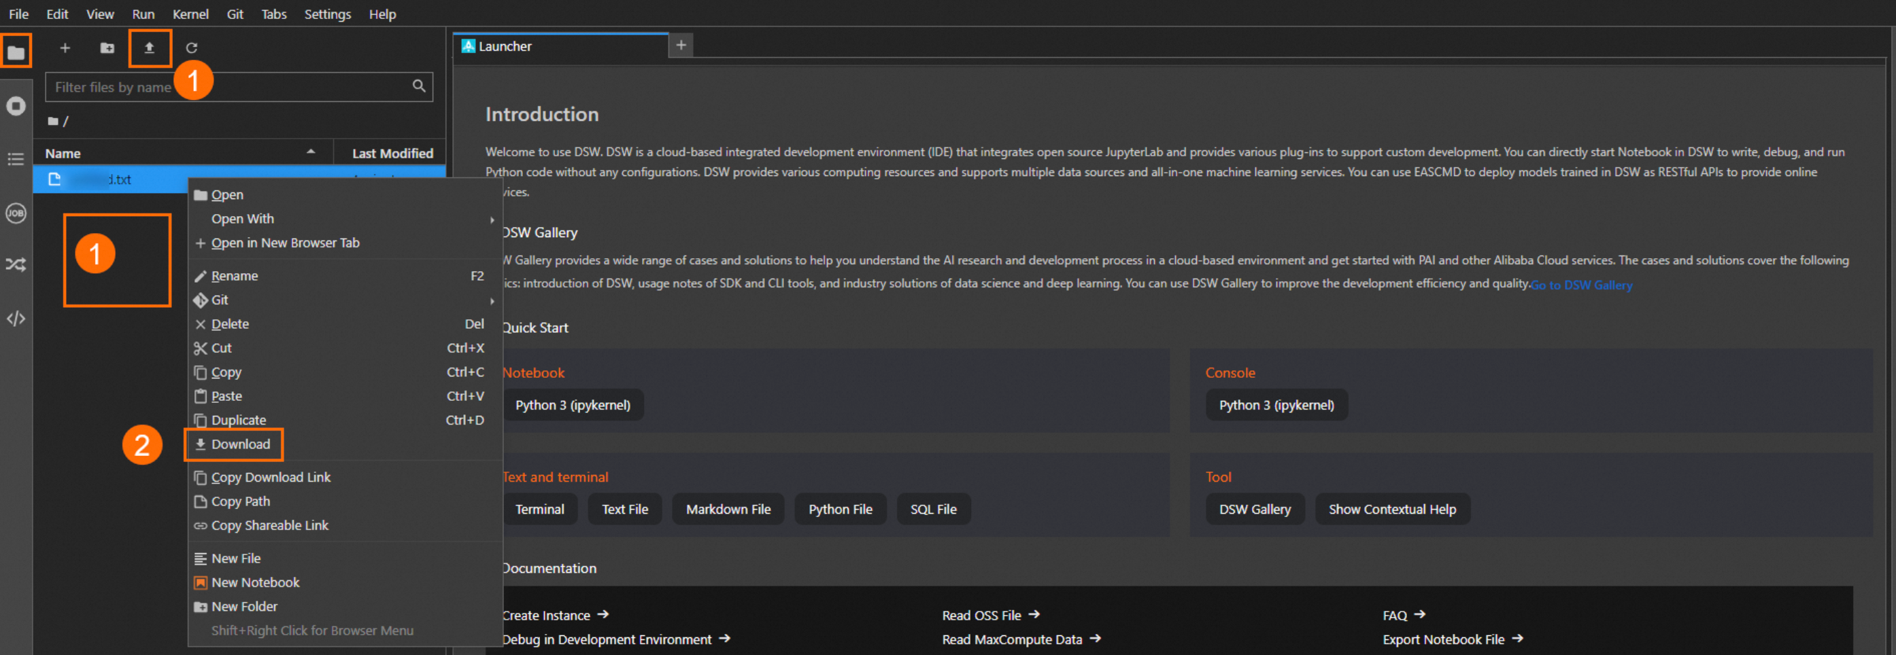Viewport: 1896px width, 655px height.
Task: Open the Kernel menu
Action: pyautogui.click(x=190, y=14)
